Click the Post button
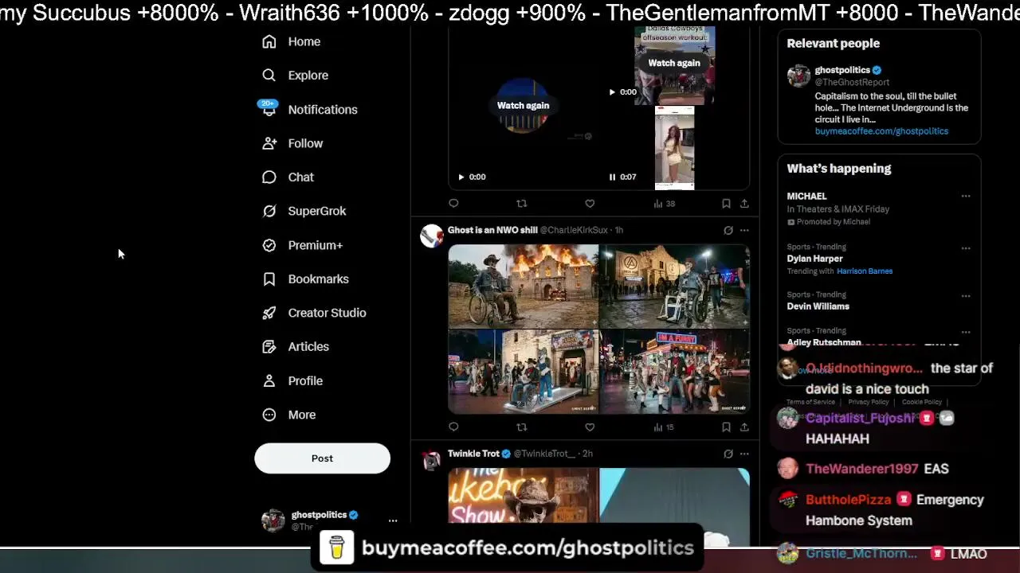Image resolution: width=1020 pixels, height=573 pixels. tap(322, 458)
